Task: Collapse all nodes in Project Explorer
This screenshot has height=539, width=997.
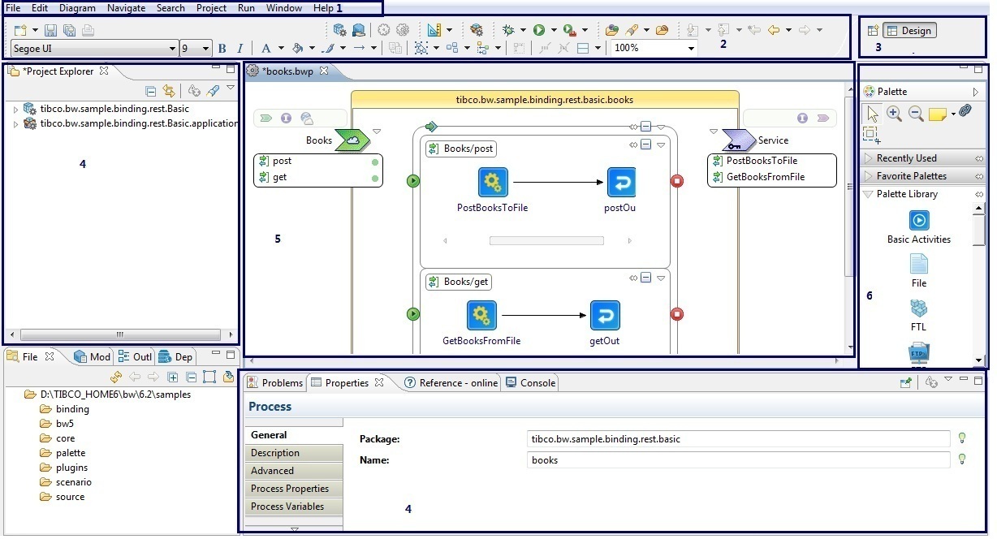Action: click(150, 91)
